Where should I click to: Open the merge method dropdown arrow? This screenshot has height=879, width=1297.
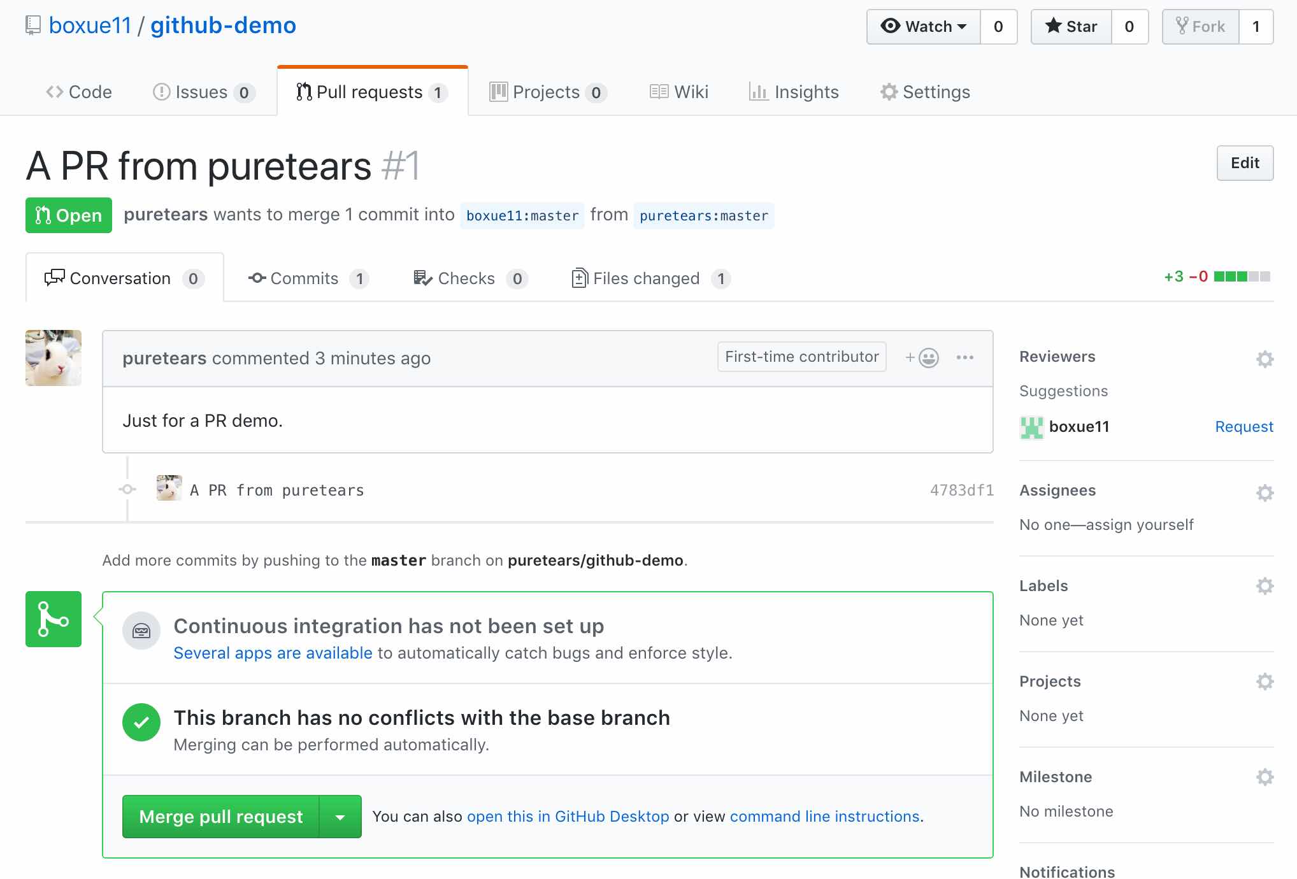point(340,817)
